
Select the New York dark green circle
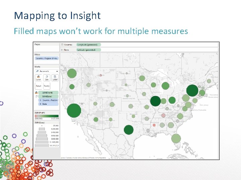tap(192, 90)
